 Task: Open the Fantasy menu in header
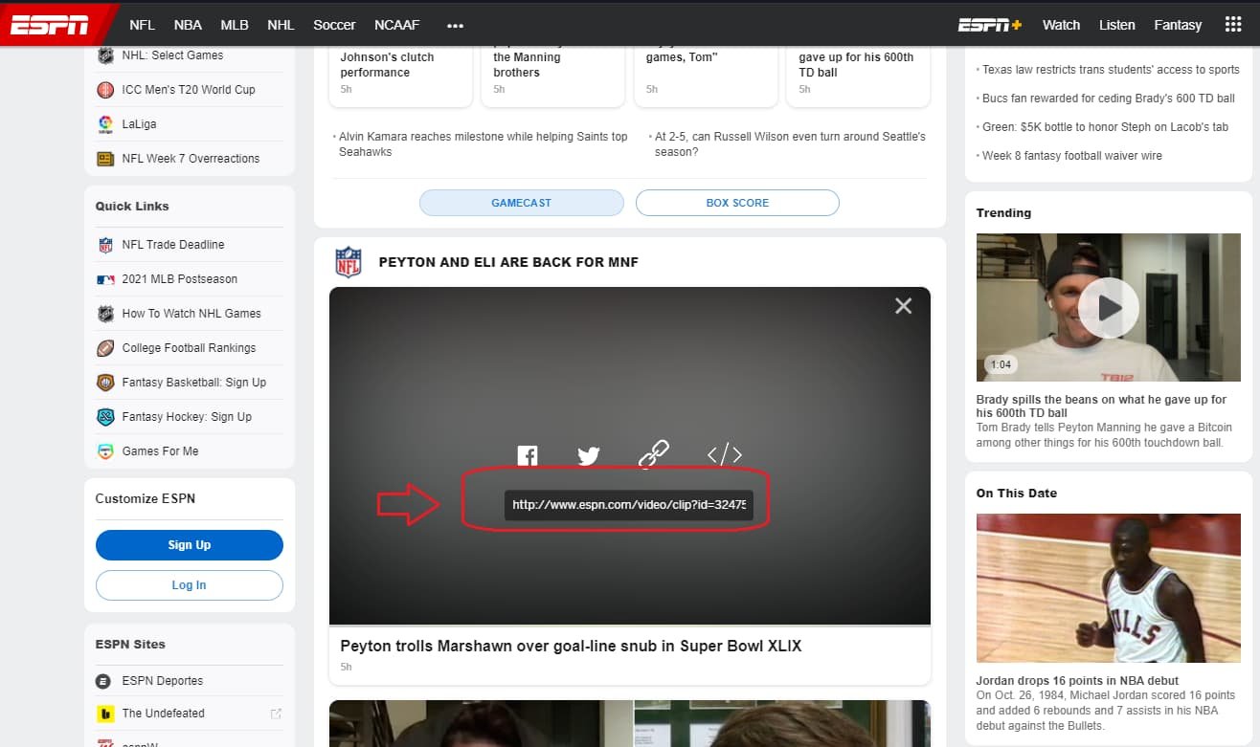click(1177, 25)
